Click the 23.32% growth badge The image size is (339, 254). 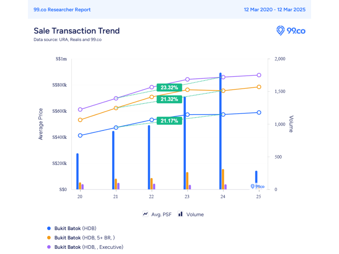tap(169, 87)
